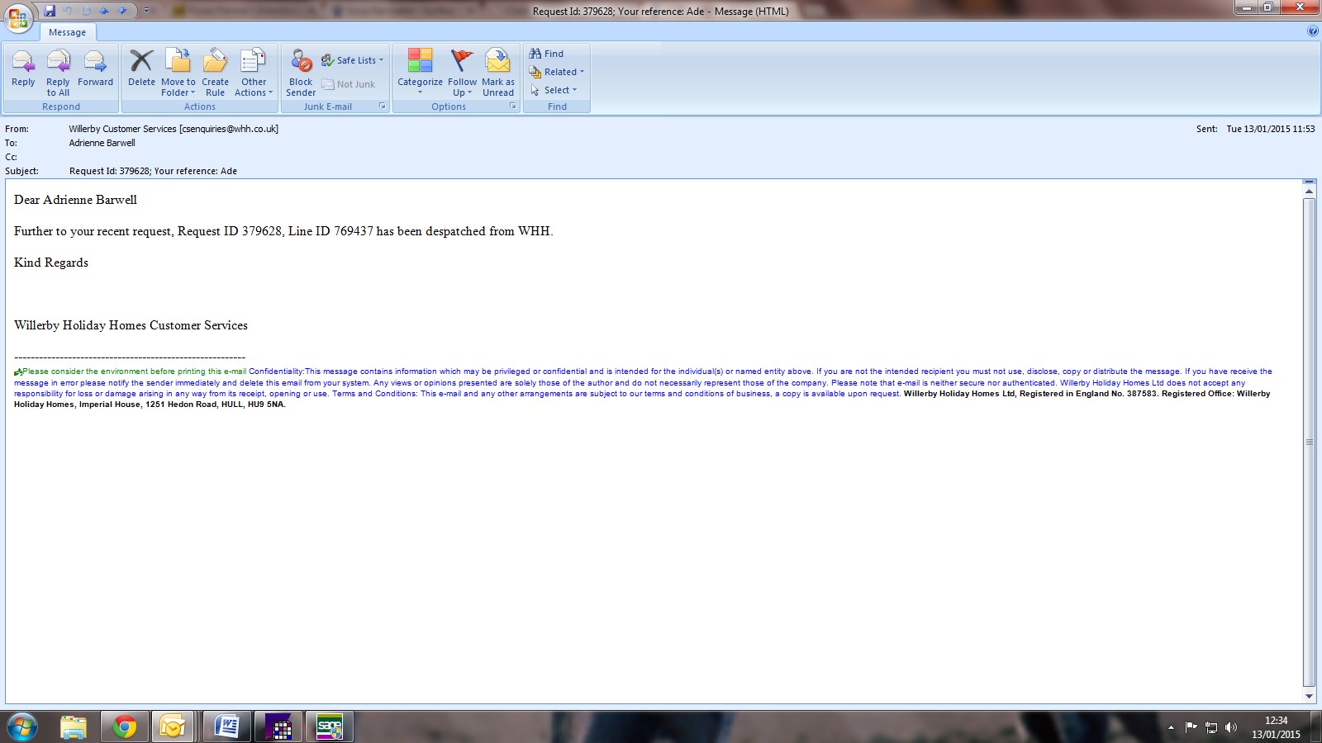
Task: Click Find in the ribbon
Action: point(546,54)
